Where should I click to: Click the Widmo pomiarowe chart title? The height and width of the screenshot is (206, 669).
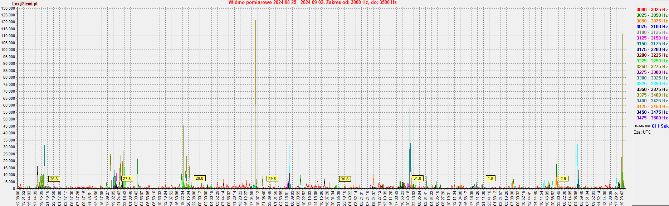[312, 2]
